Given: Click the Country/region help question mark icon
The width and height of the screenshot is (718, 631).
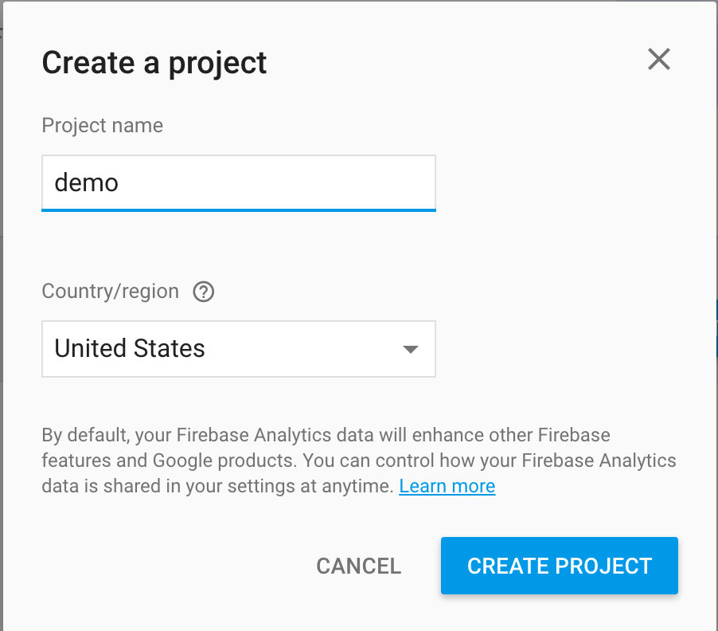Looking at the screenshot, I should [x=204, y=292].
